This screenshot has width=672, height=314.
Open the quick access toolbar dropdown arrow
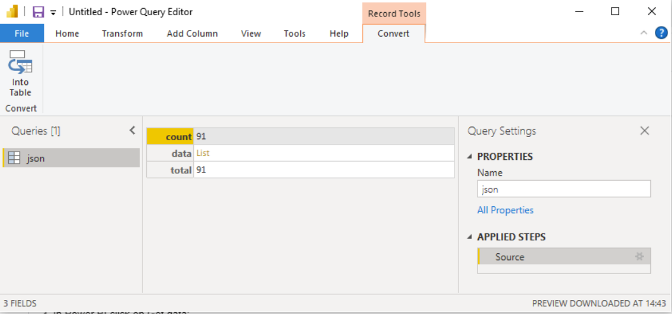(53, 13)
